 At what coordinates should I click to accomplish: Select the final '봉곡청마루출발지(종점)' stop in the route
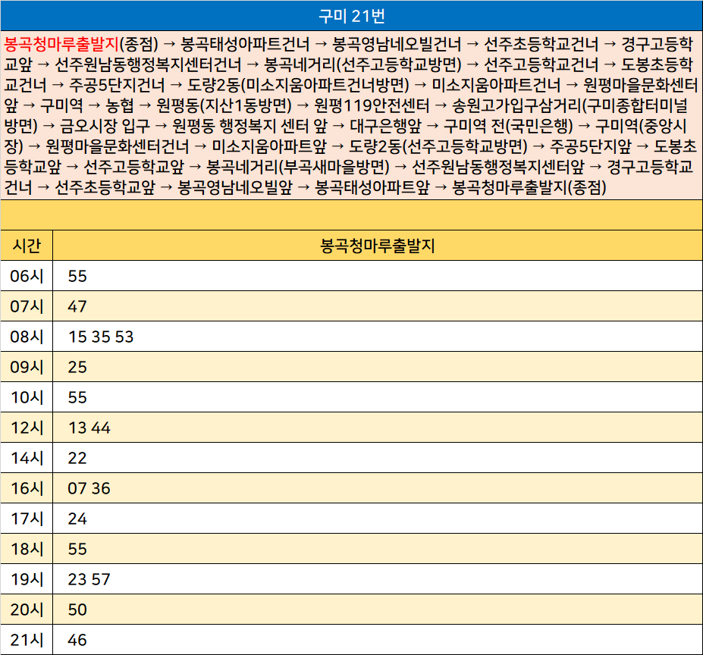[x=529, y=187]
